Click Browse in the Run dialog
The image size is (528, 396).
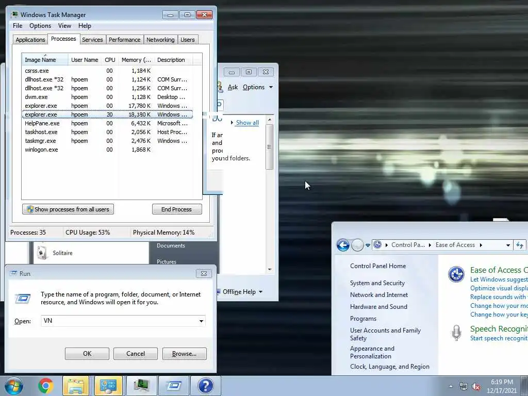click(x=184, y=354)
